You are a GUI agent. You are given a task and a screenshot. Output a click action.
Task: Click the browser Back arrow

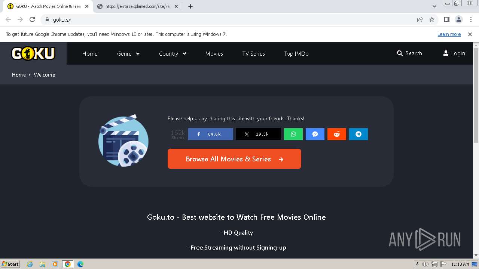point(8,20)
